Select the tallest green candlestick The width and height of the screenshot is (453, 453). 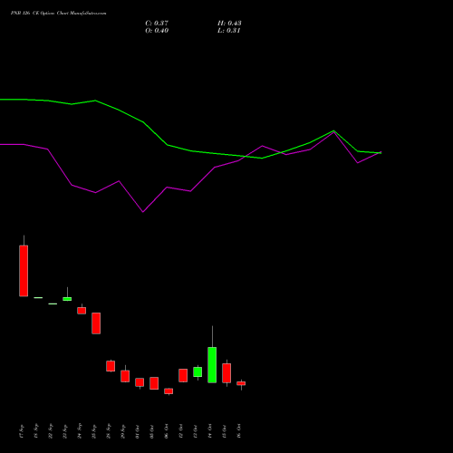click(x=212, y=365)
